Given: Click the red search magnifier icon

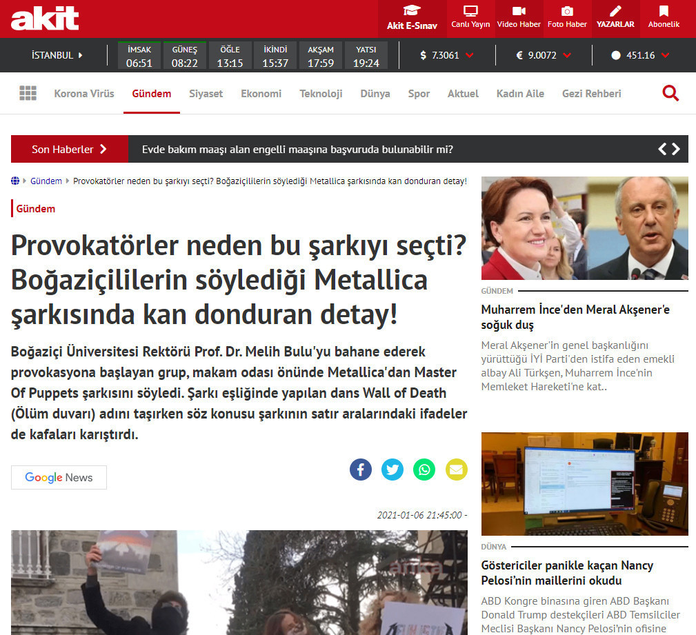Looking at the screenshot, I should 670,93.
